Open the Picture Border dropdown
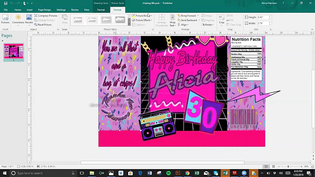The image size is (315, 177). tap(142, 15)
